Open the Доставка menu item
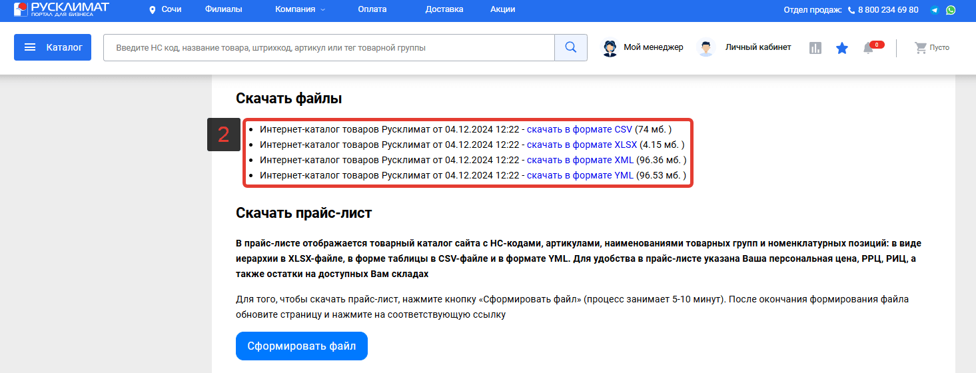This screenshot has height=373, width=976. [x=444, y=9]
